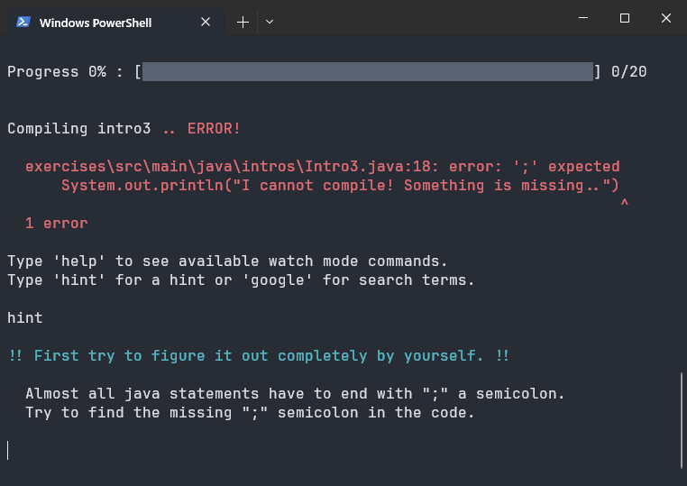The height and width of the screenshot is (486, 687).
Task: Click 'First try to figure it out' line
Action: (x=259, y=356)
